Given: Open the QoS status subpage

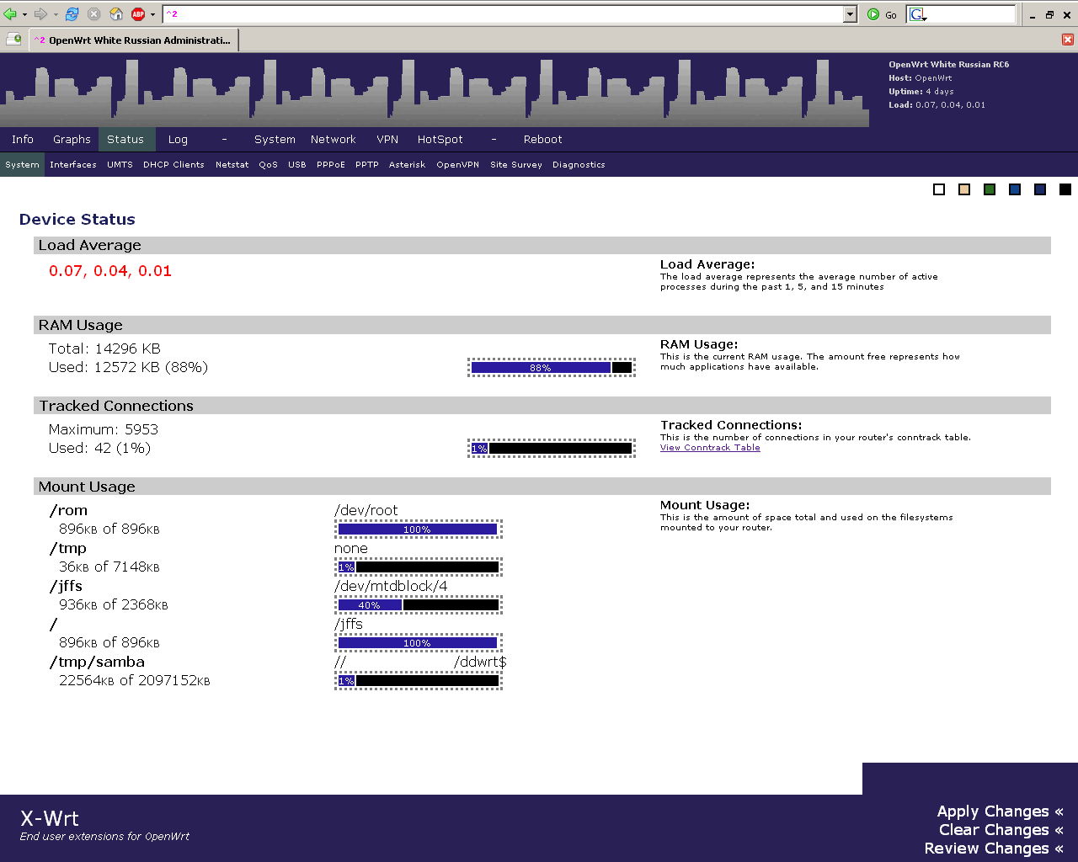Looking at the screenshot, I should 268,165.
